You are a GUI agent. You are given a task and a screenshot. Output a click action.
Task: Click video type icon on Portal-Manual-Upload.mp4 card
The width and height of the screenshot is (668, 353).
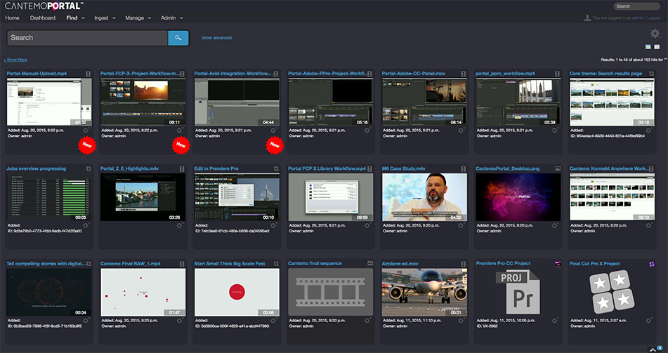[x=89, y=74]
